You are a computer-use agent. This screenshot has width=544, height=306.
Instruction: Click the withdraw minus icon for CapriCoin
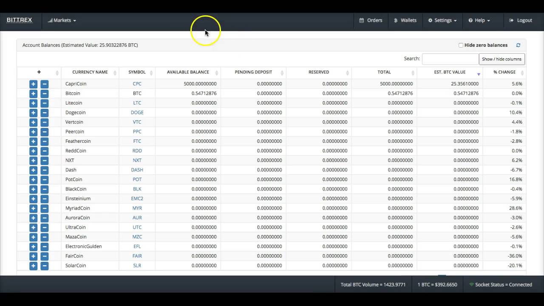tap(44, 84)
